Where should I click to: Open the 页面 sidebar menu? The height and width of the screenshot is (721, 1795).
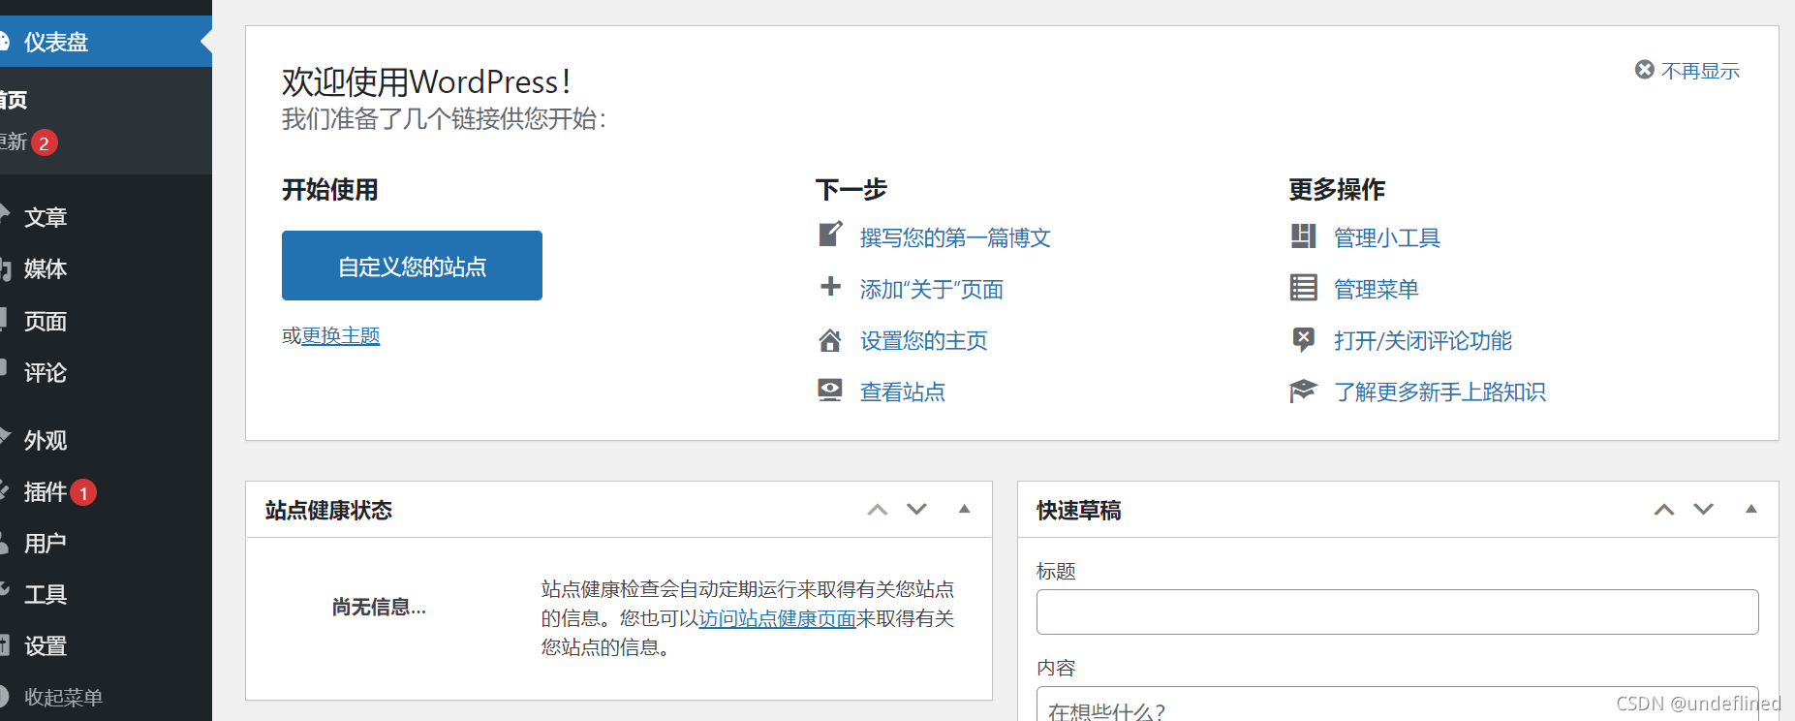pos(106,321)
